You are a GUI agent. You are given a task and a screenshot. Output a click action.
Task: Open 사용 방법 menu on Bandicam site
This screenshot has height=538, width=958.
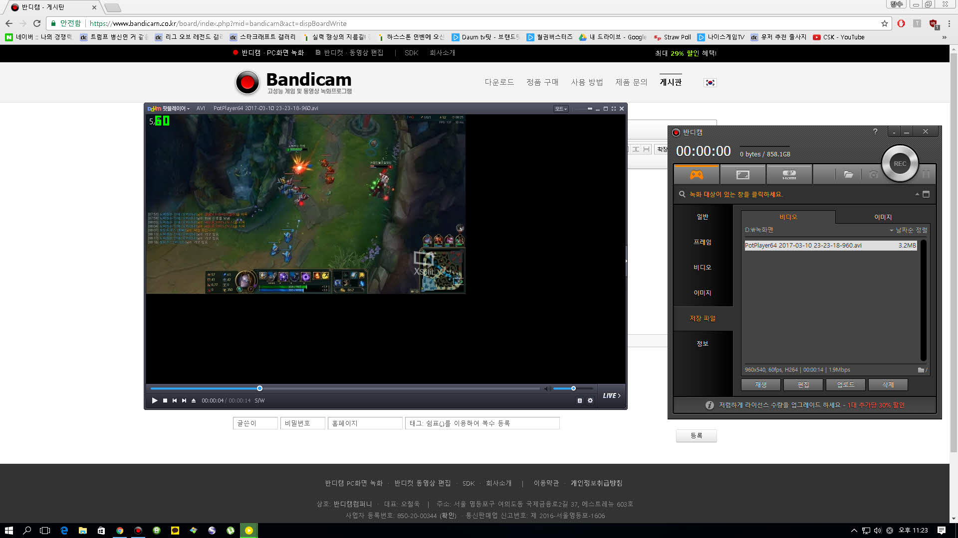(x=587, y=82)
